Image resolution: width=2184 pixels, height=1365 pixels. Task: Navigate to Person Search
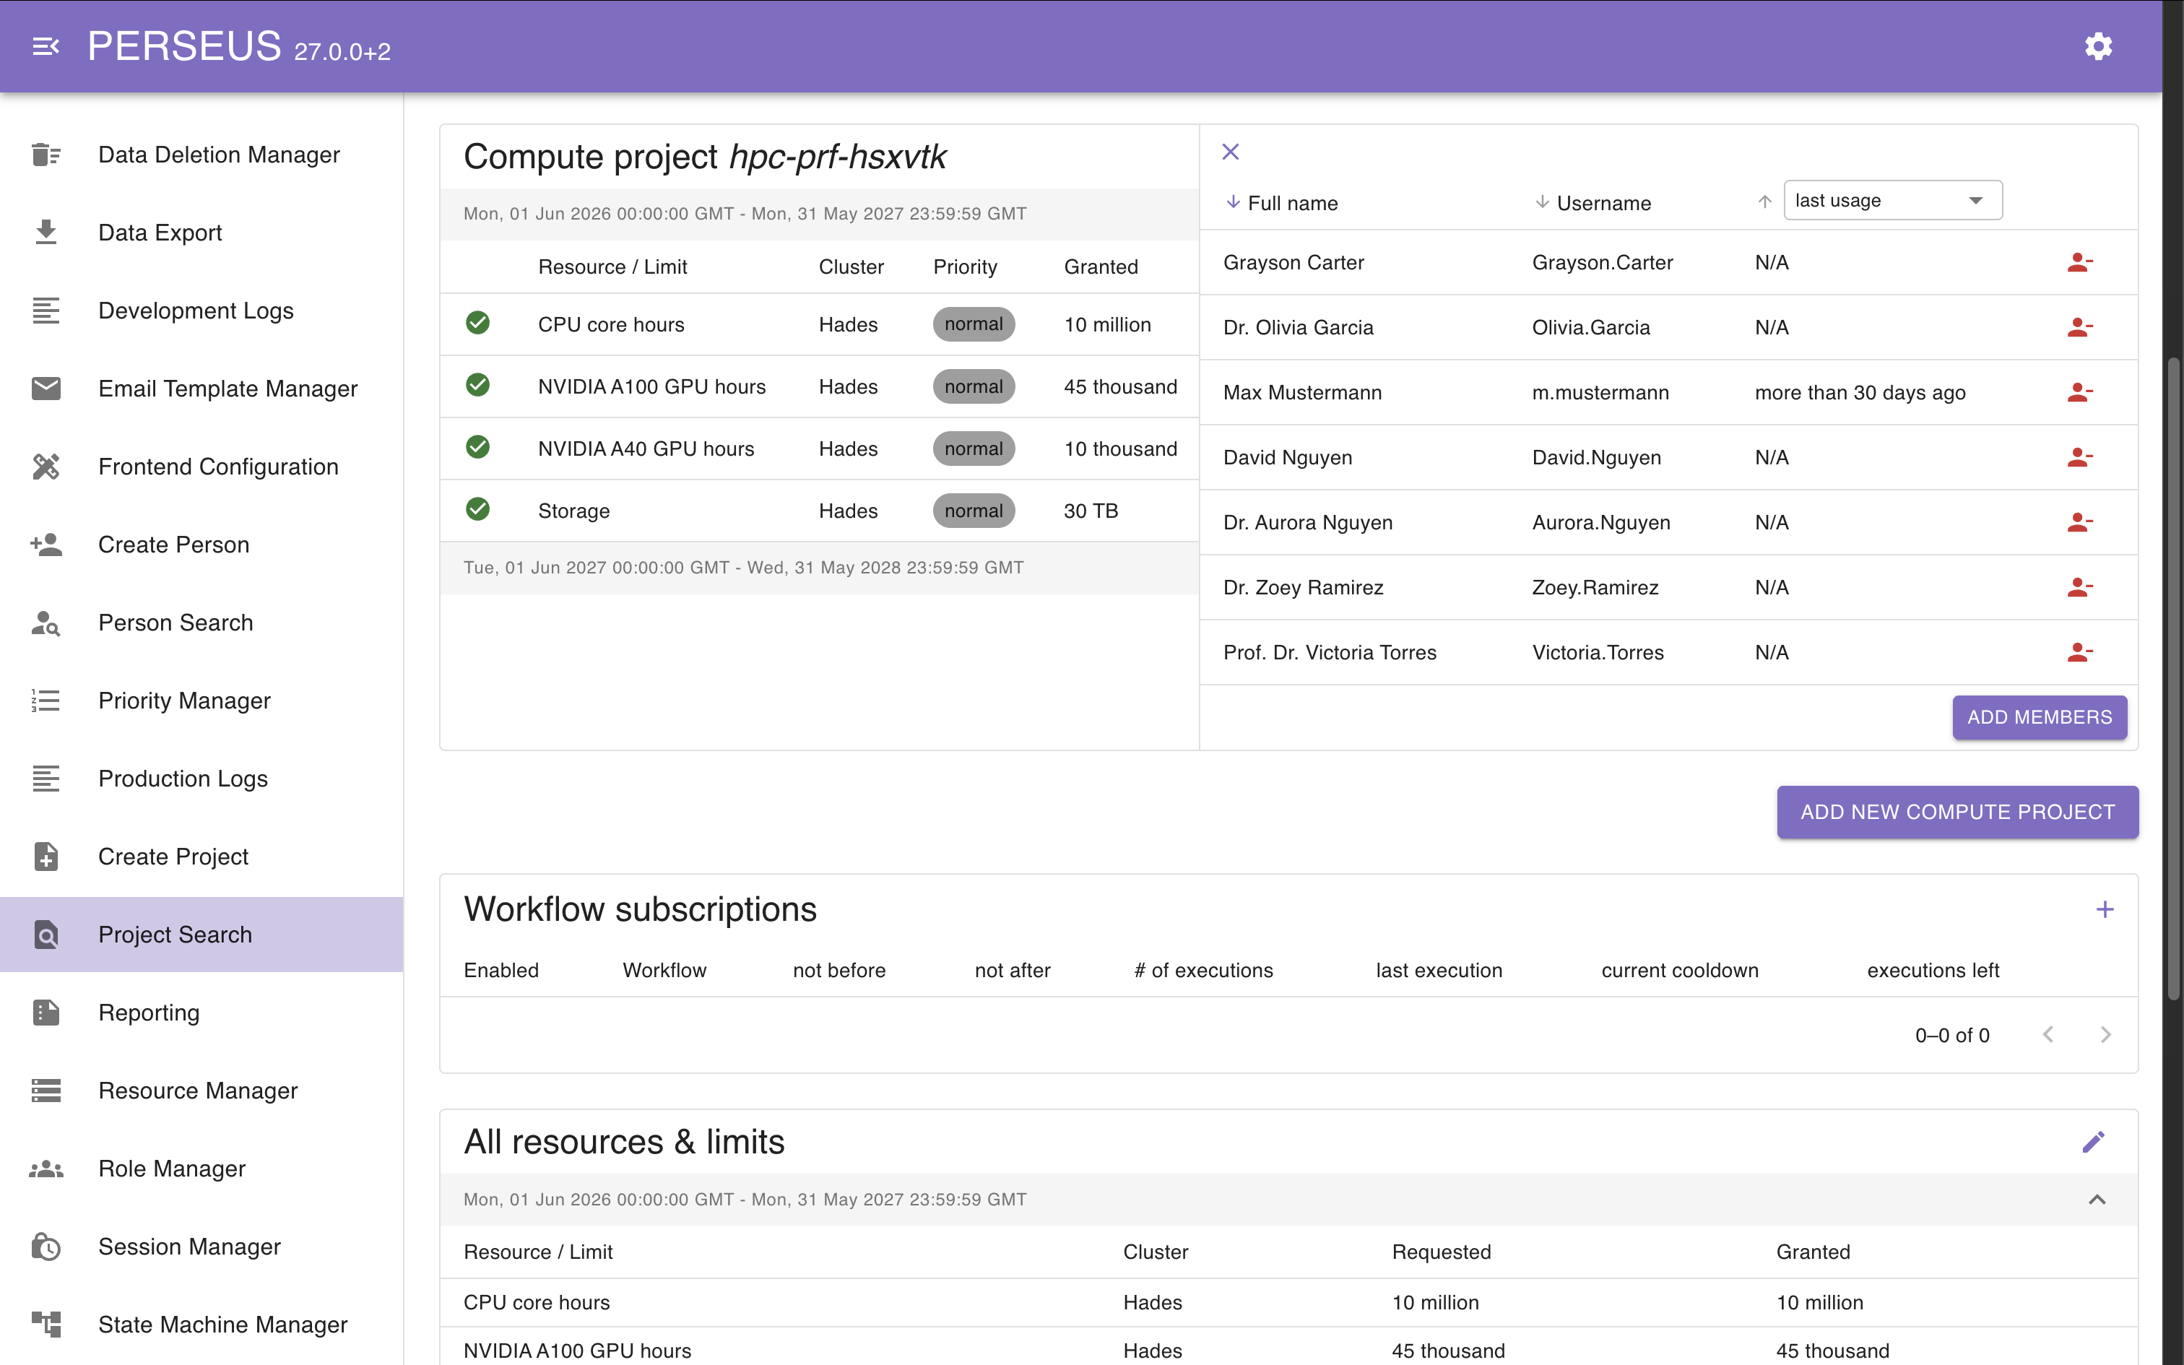coord(202,623)
